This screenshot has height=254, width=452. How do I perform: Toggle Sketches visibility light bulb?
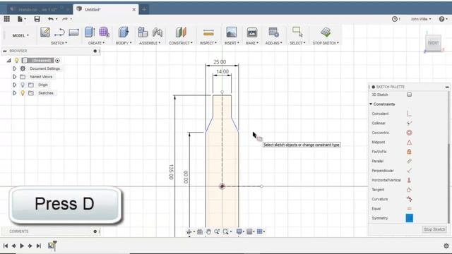[23, 93]
